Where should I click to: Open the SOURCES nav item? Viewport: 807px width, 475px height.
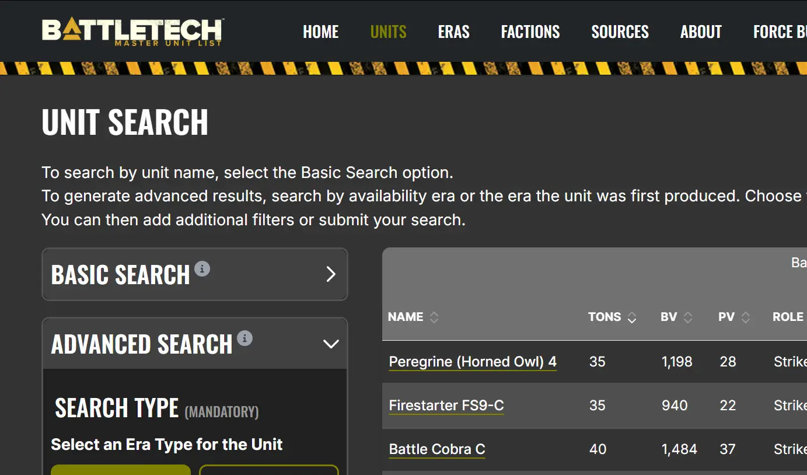point(620,32)
